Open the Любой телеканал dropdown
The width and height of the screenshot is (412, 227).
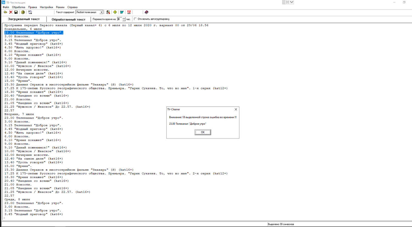[101, 12]
